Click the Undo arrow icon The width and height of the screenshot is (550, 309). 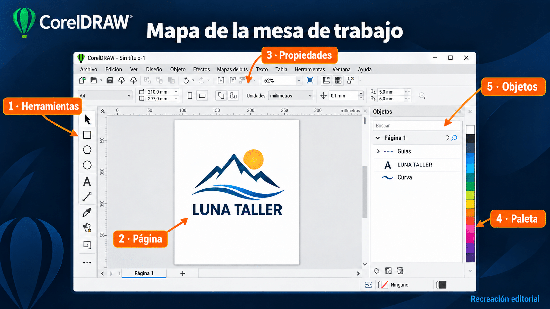(x=186, y=80)
